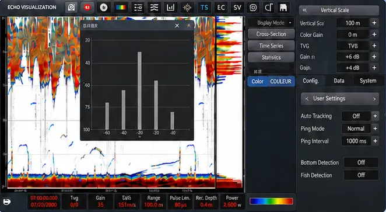
Task: Click the sonar ping icon in toolbar
Action: (71, 8)
